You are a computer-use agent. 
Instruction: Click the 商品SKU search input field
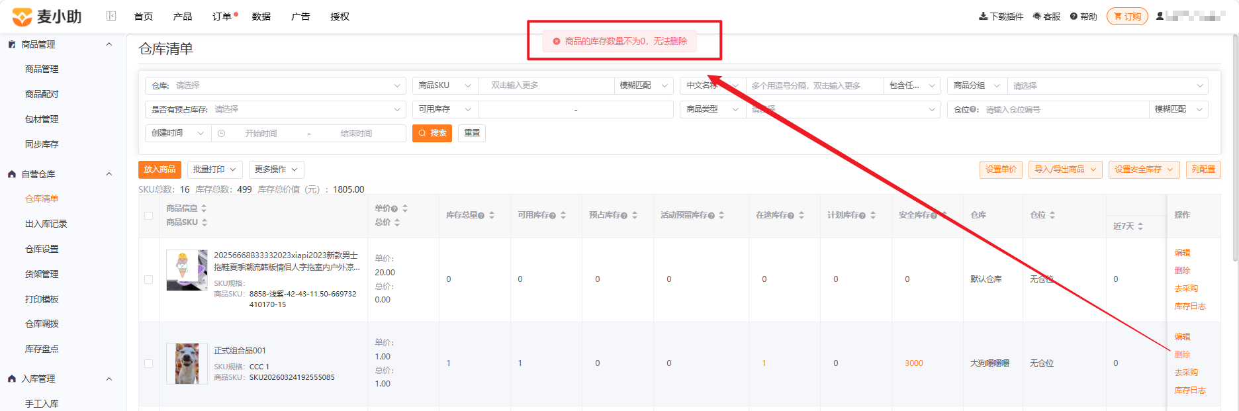[547, 85]
